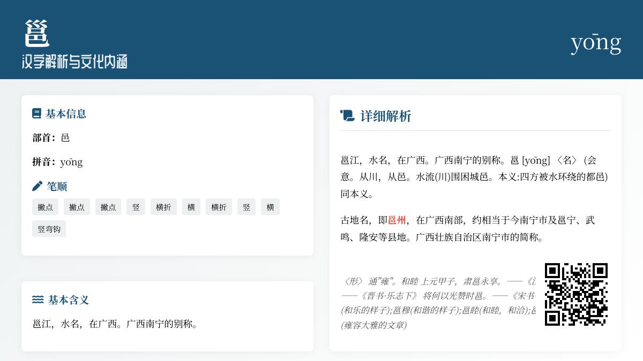
Task: Select the 竖 tag after the third 撇点
Action: [136, 207]
